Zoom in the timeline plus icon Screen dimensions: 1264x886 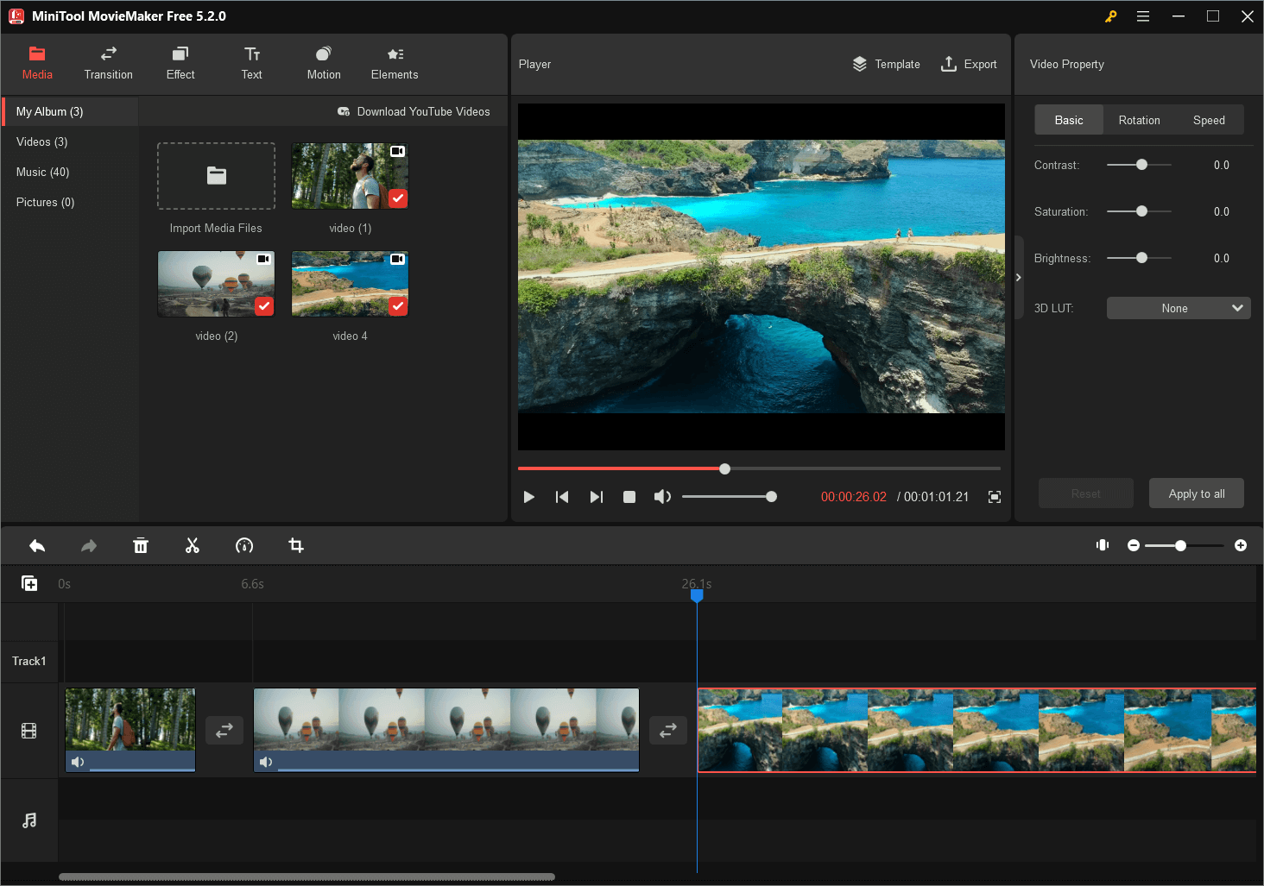(1241, 545)
